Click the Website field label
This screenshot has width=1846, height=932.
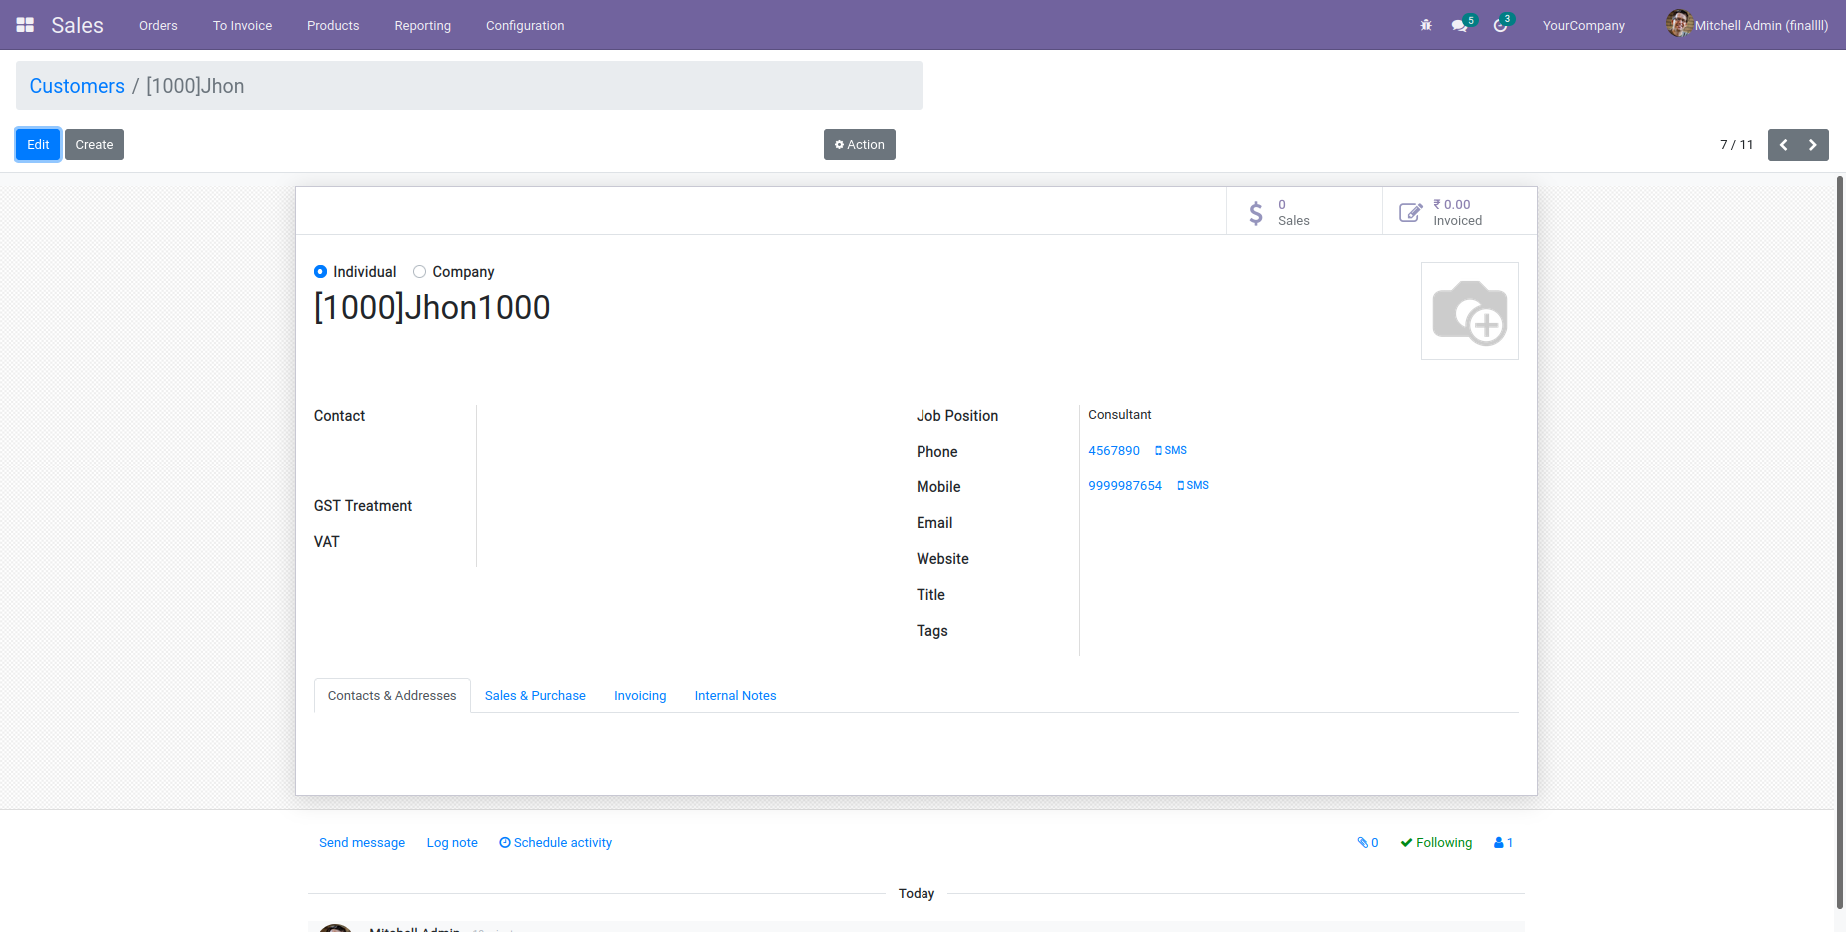pyautogui.click(x=942, y=559)
